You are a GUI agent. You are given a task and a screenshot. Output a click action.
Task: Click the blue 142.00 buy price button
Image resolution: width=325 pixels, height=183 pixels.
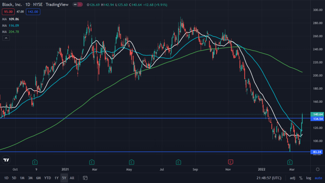pyautogui.click(x=33, y=12)
